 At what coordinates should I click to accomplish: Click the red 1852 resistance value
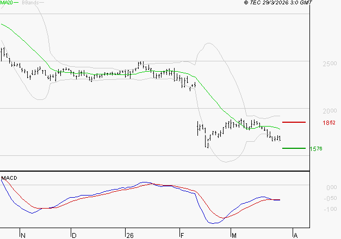[329, 123]
